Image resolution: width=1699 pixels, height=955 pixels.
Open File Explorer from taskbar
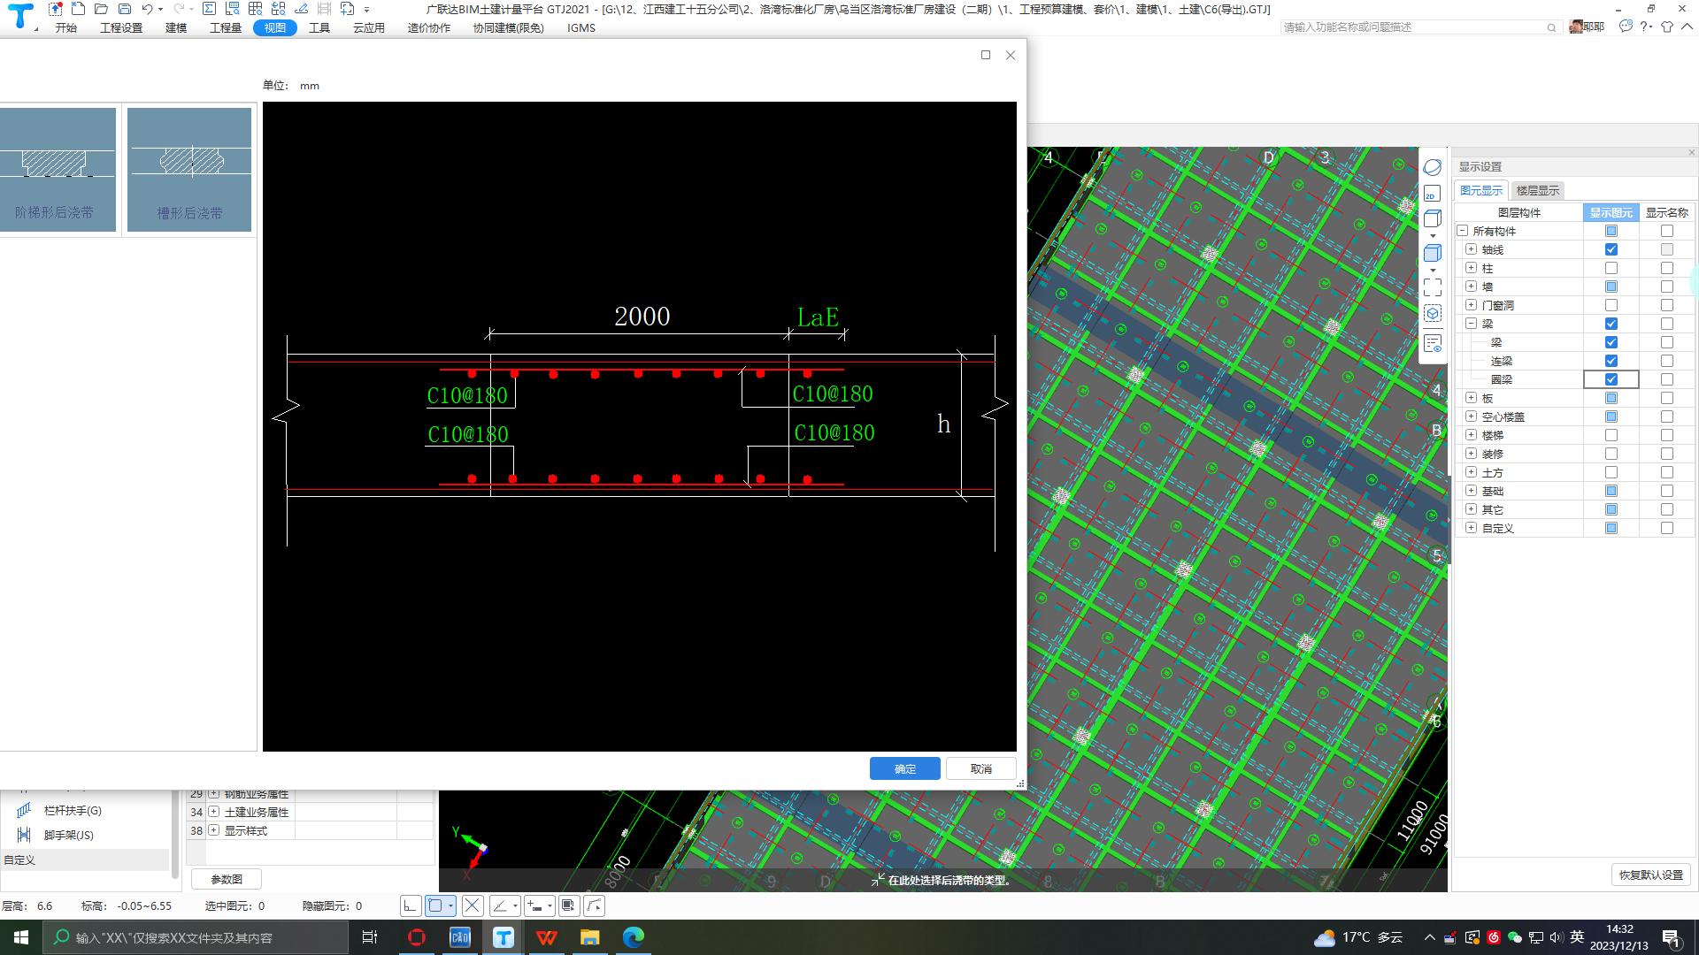pyautogui.click(x=590, y=937)
